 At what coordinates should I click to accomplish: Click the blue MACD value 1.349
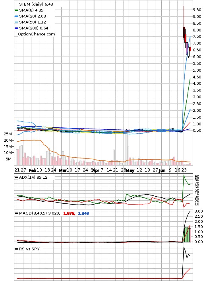pos(83,213)
